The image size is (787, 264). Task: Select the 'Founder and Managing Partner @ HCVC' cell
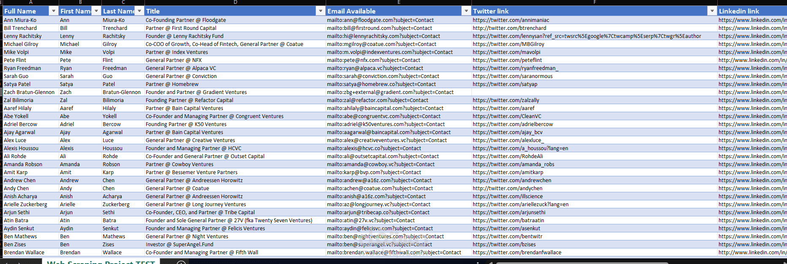click(x=235, y=148)
